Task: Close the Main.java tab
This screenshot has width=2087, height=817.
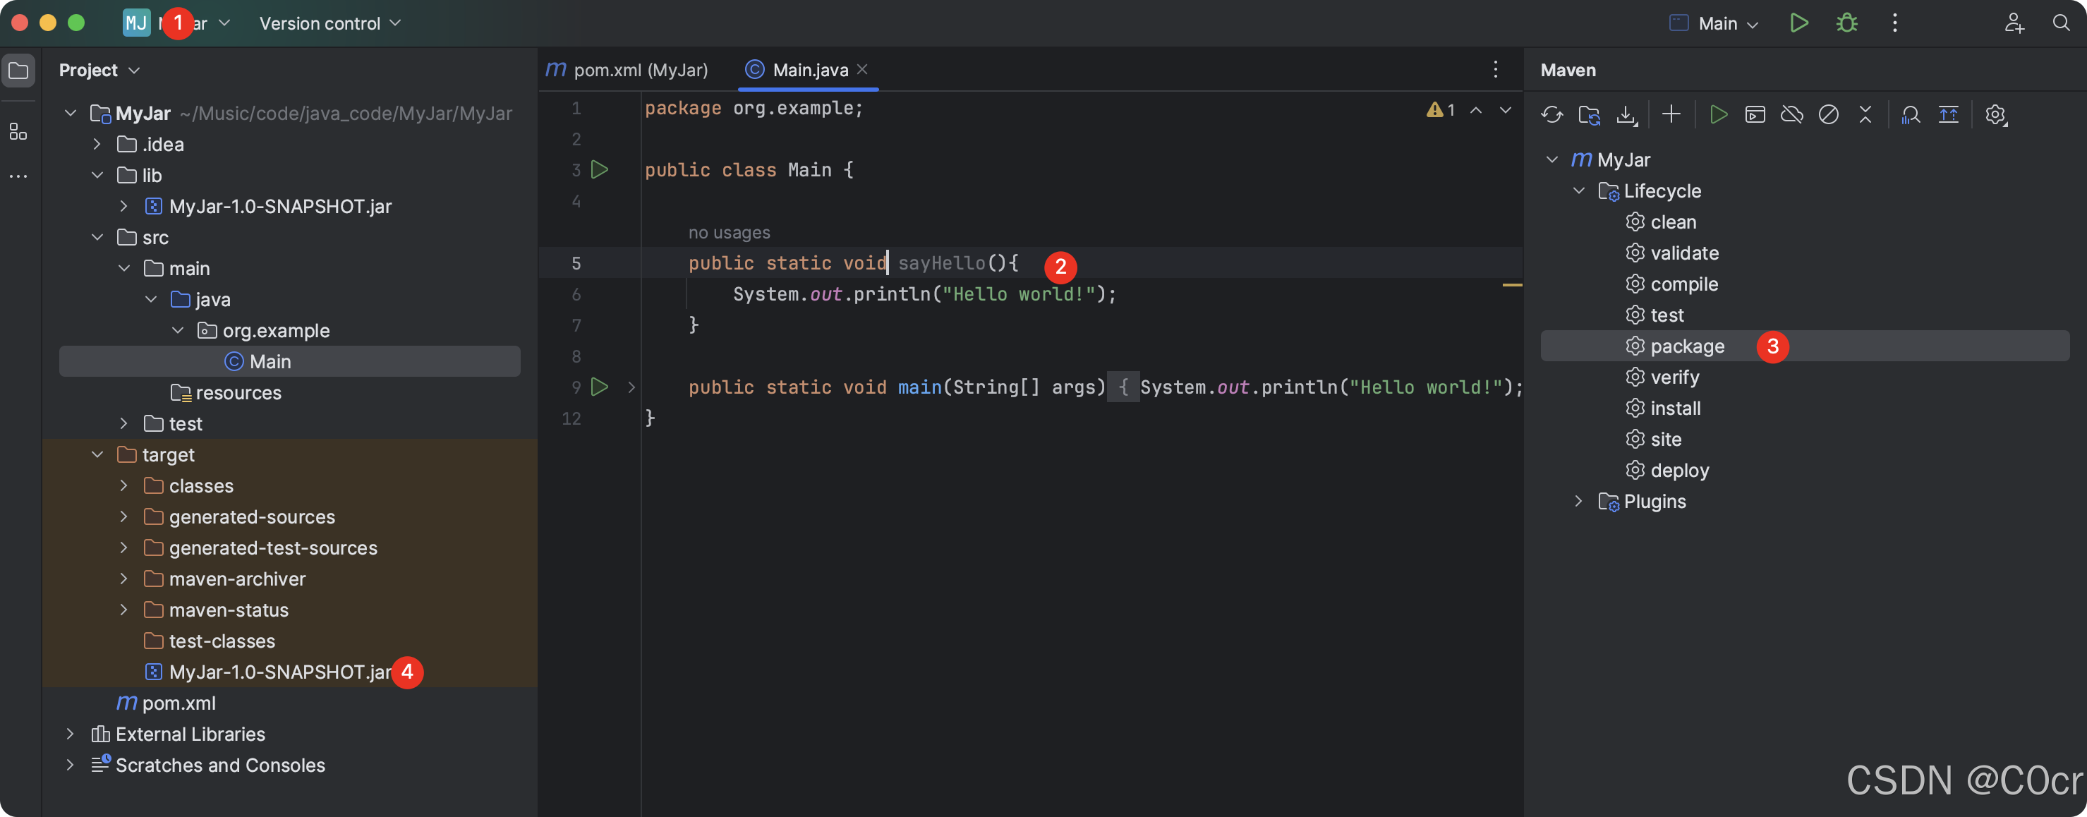Action: pos(862,69)
